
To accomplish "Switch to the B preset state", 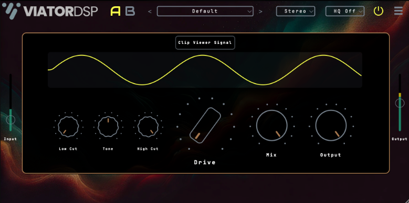I will click(x=130, y=11).
